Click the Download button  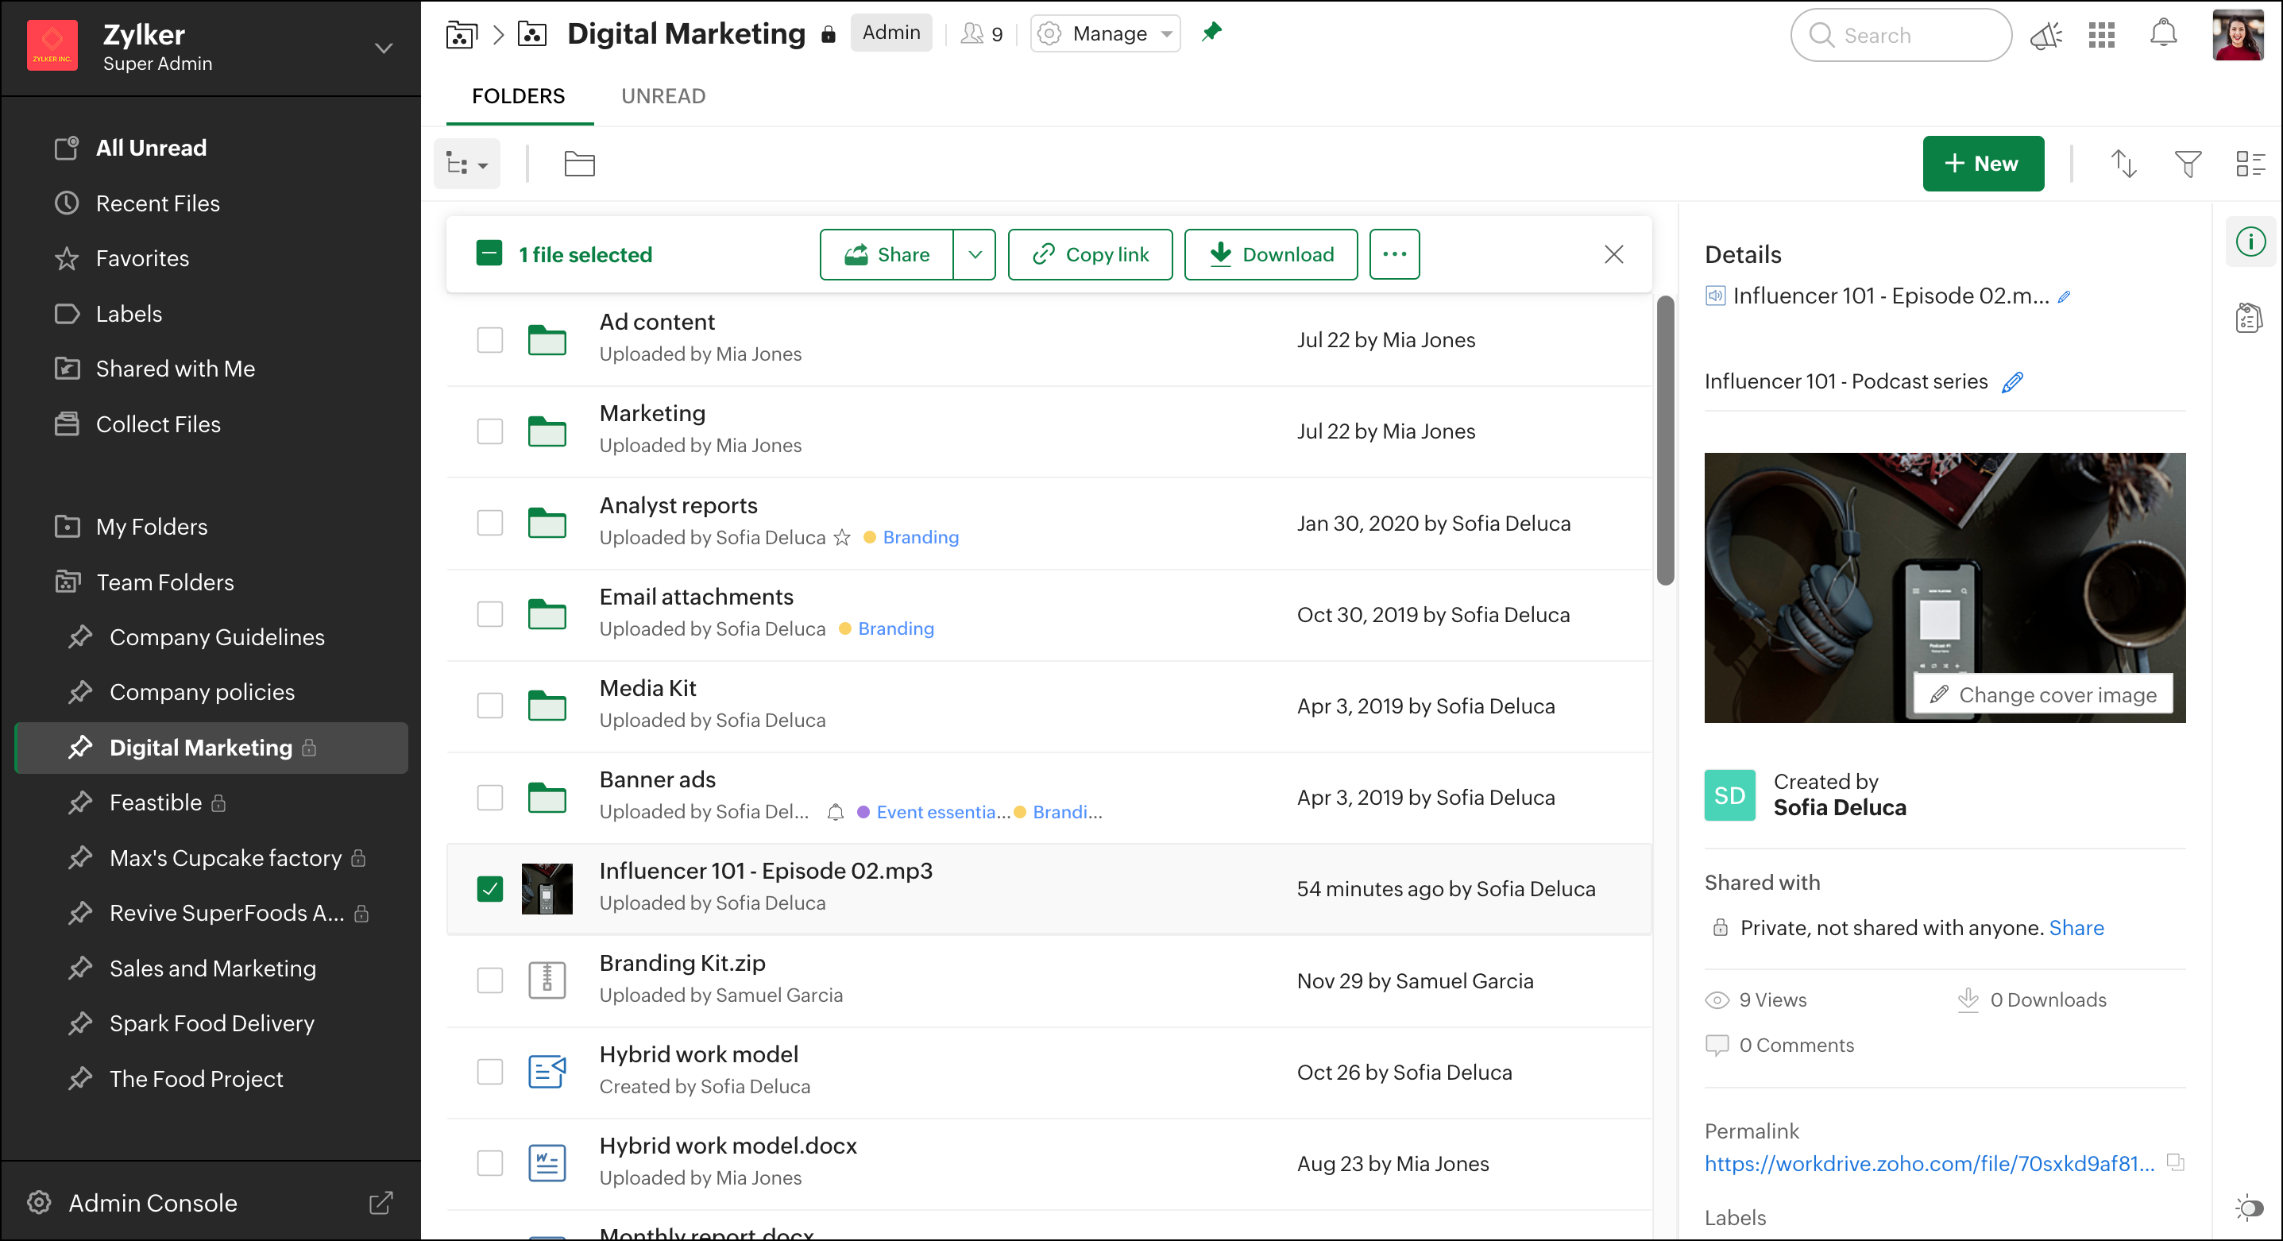(1271, 254)
